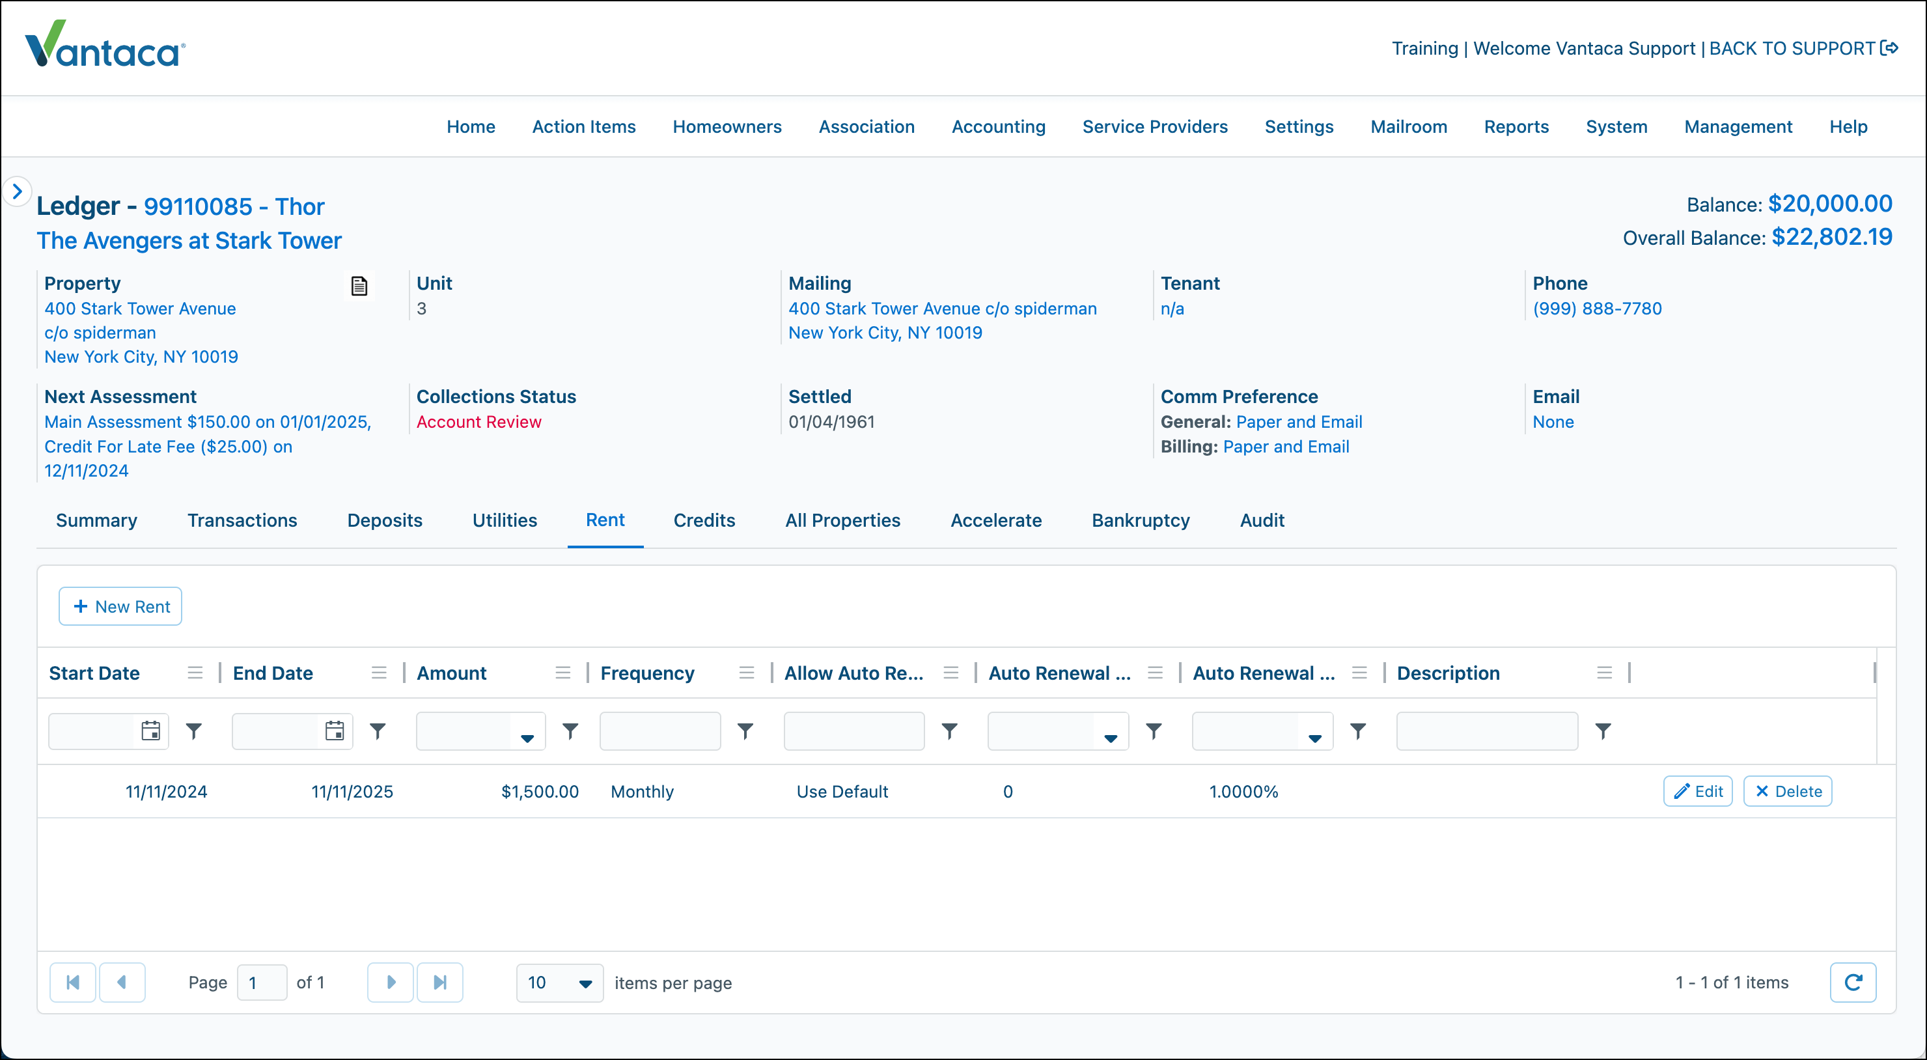Click the Frequency filter text field

[659, 731]
